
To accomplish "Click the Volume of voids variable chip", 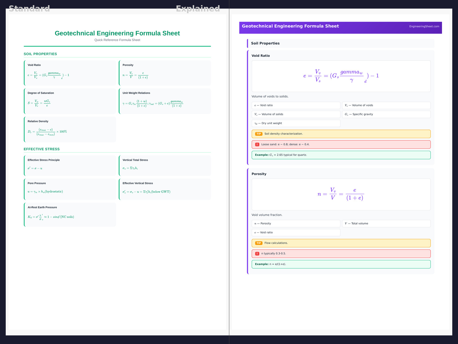I will click(386, 105).
